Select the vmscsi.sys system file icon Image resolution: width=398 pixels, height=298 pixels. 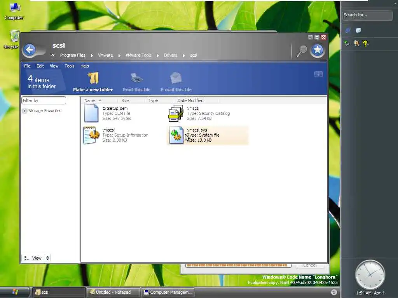point(176,135)
